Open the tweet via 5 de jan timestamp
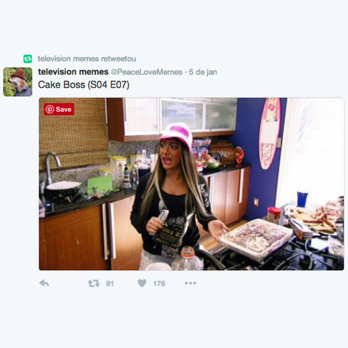 pyautogui.click(x=203, y=72)
